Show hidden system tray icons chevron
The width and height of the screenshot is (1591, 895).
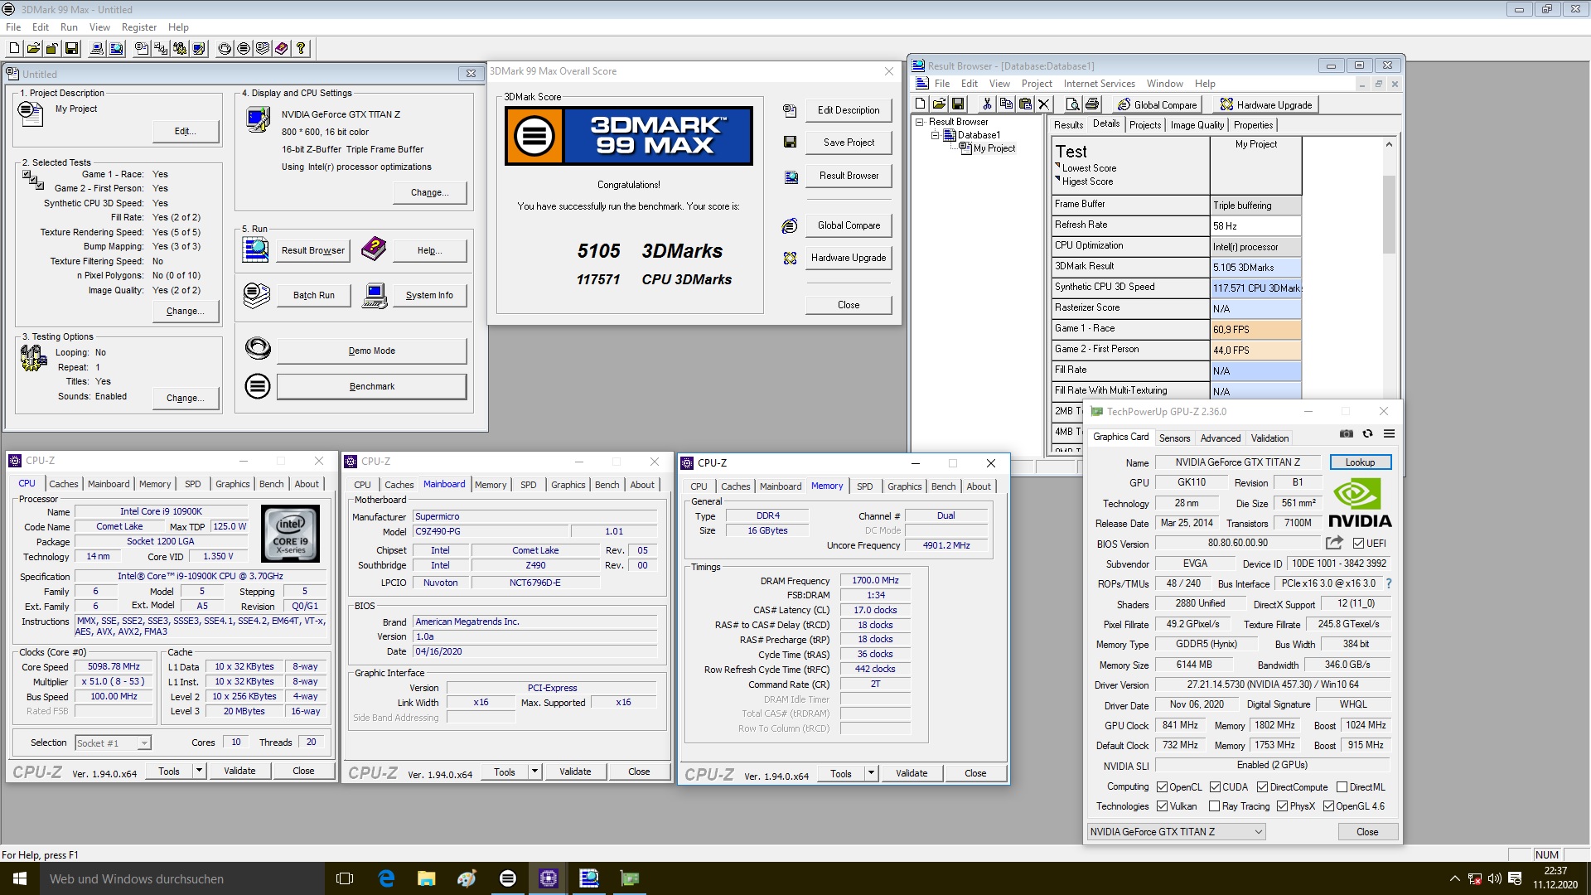click(x=1454, y=878)
